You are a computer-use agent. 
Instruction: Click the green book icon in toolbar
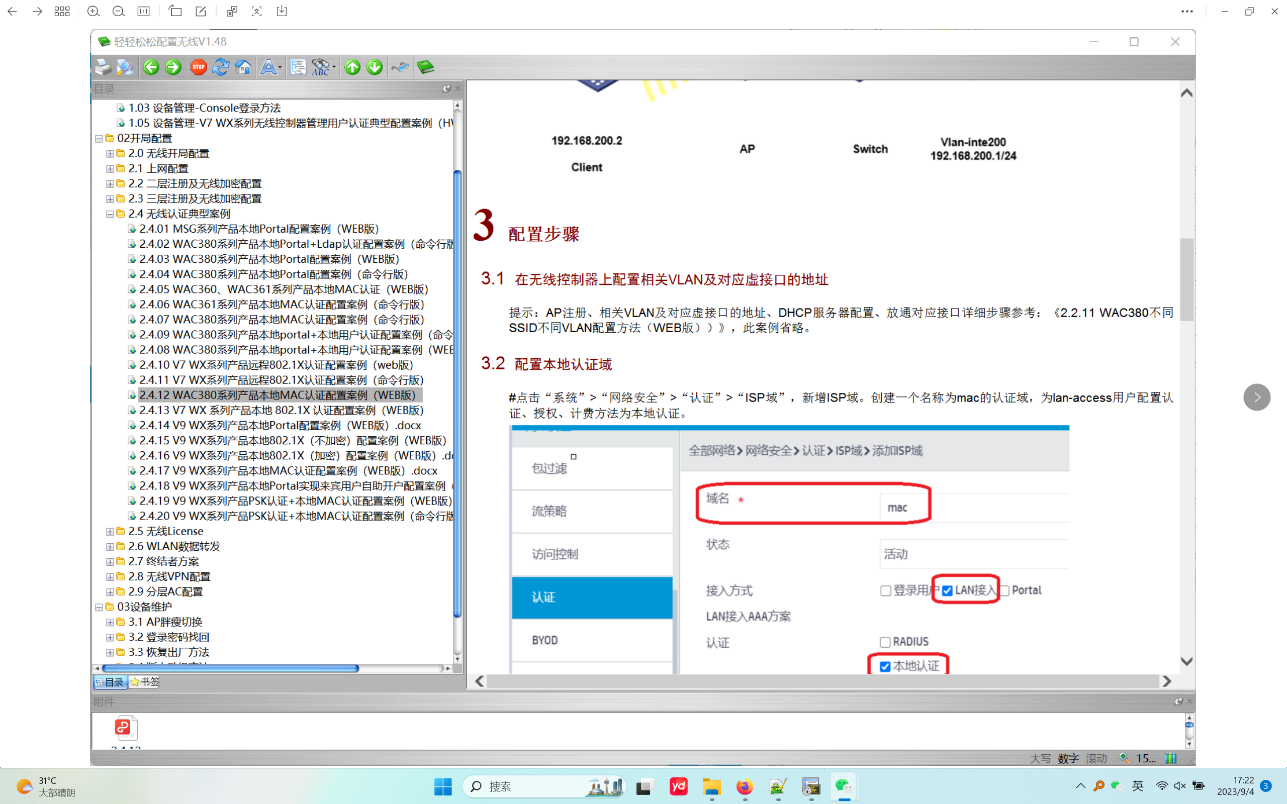click(425, 67)
